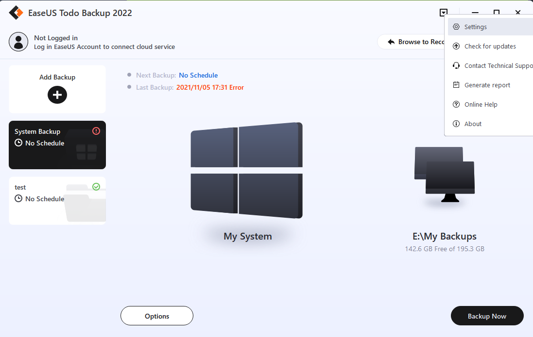533x337 pixels.
Task: Click the Options button
Action: pyautogui.click(x=157, y=316)
